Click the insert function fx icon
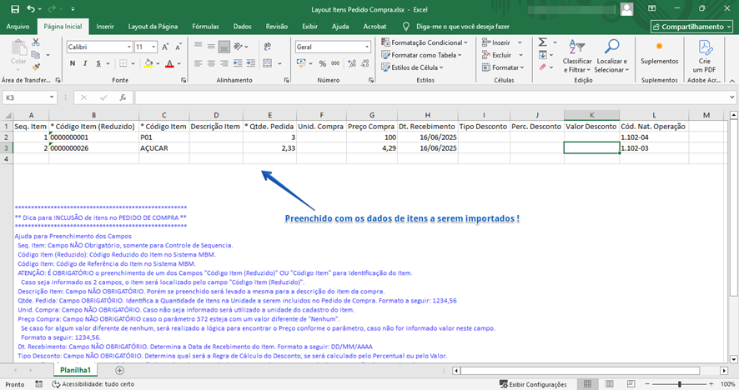The width and height of the screenshot is (739, 390). point(123,97)
